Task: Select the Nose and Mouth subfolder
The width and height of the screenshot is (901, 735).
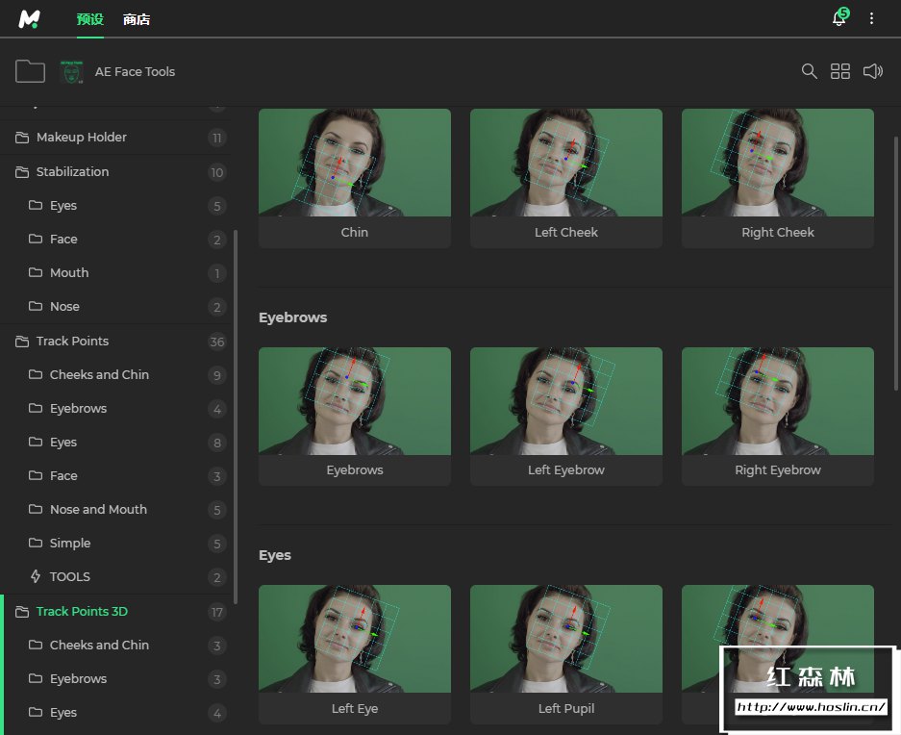Action: 98,510
